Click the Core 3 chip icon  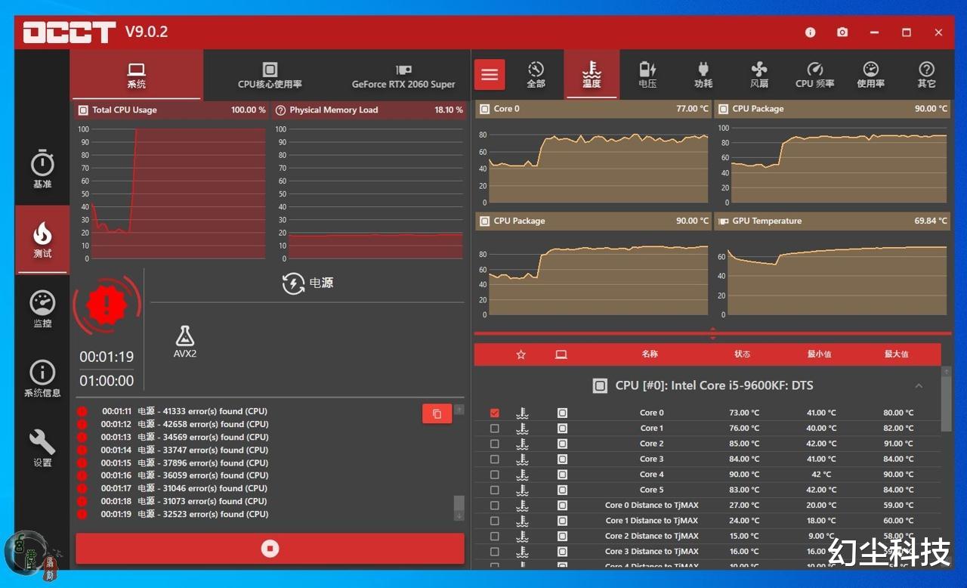coord(562,459)
